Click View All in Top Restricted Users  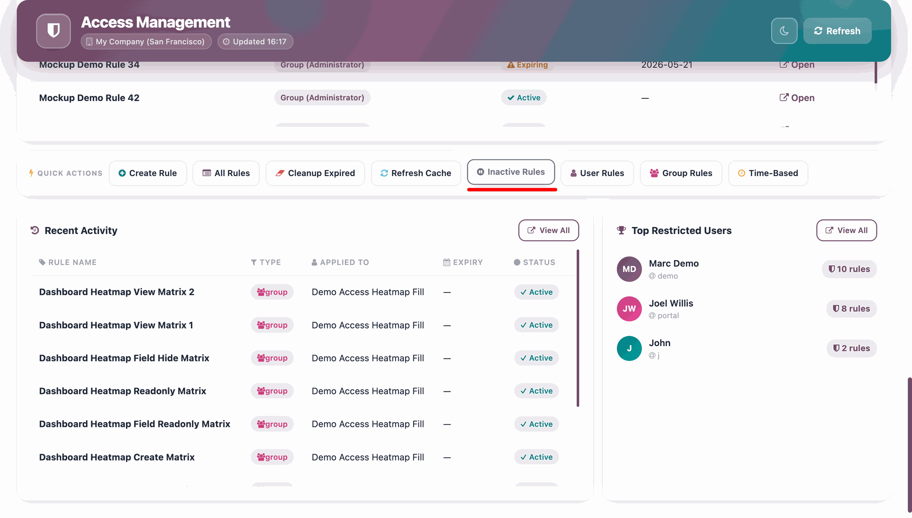846,230
